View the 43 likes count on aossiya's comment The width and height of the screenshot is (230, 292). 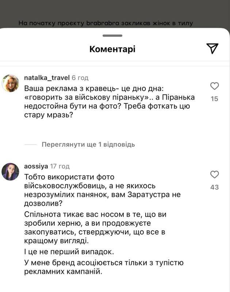coord(215,187)
